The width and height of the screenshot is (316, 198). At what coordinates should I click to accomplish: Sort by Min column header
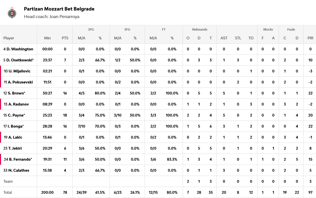click(47, 38)
